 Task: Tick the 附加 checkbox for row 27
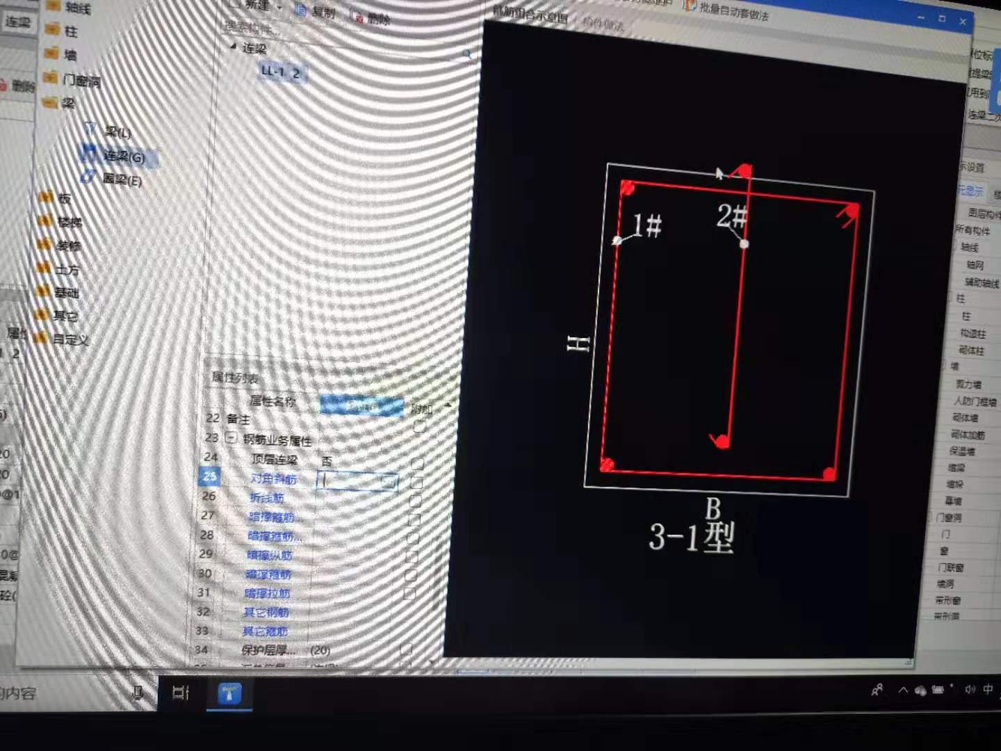(414, 519)
